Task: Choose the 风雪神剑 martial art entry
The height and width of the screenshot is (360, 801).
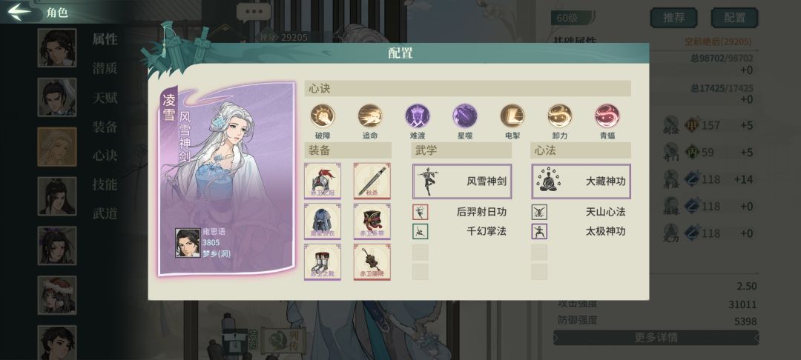Action: tap(462, 181)
